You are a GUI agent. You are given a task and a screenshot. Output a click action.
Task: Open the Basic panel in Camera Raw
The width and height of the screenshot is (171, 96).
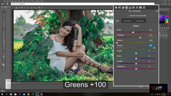tap(116, 7)
